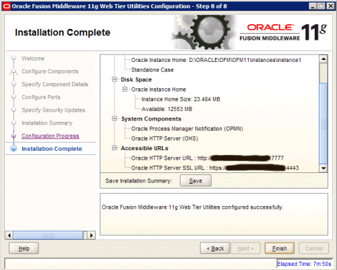
Task: Select the Configure Components step
Action: [x=50, y=71]
